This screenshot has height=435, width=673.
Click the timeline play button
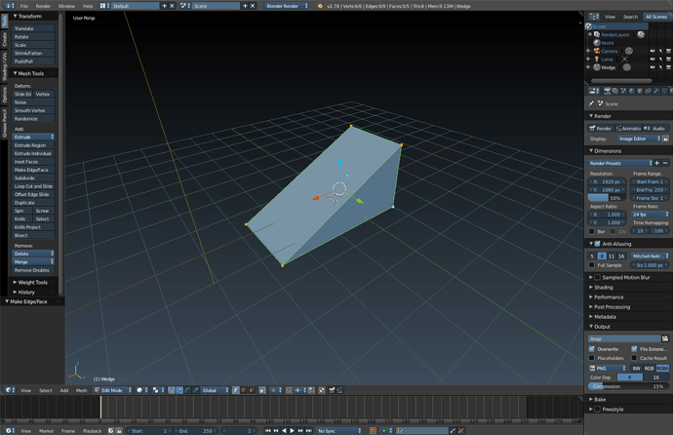(x=293, y=430)
